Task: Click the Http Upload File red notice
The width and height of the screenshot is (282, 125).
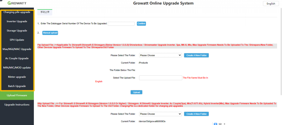Action: pos(157,105)
